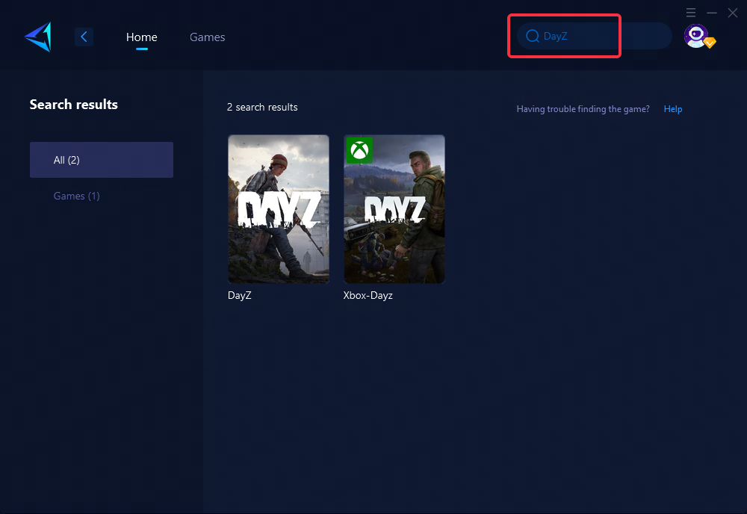Open the Xbox-Dayz game cover
This screenshot has height=514, width=747.
click(x=394, y=209)
